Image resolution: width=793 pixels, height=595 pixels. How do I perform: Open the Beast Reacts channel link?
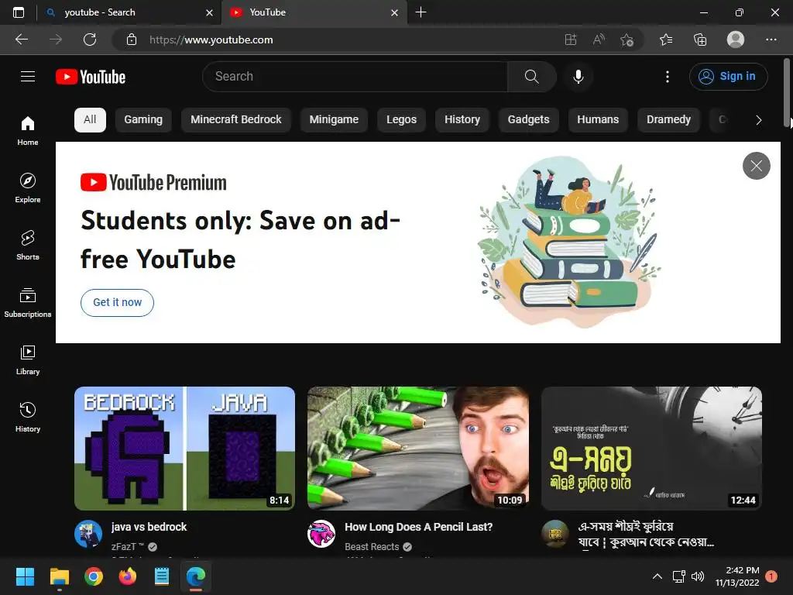click(372, 546)
